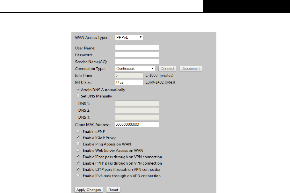Viewport: 290px width, 193px height.
Task: Toggle L2TP pass through checkbox
Action: coord(78,169)
